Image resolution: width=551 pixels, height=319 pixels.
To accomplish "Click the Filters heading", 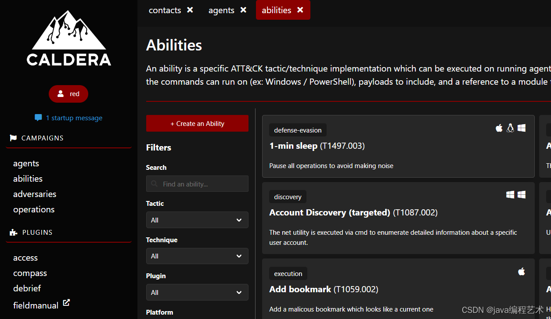I will (158, 147).
